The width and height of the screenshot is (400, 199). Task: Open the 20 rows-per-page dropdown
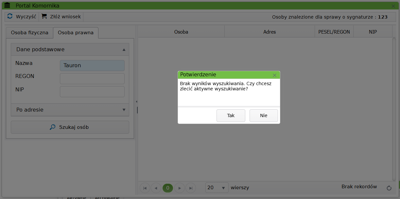pyautogui.click(x=217, y=188)
